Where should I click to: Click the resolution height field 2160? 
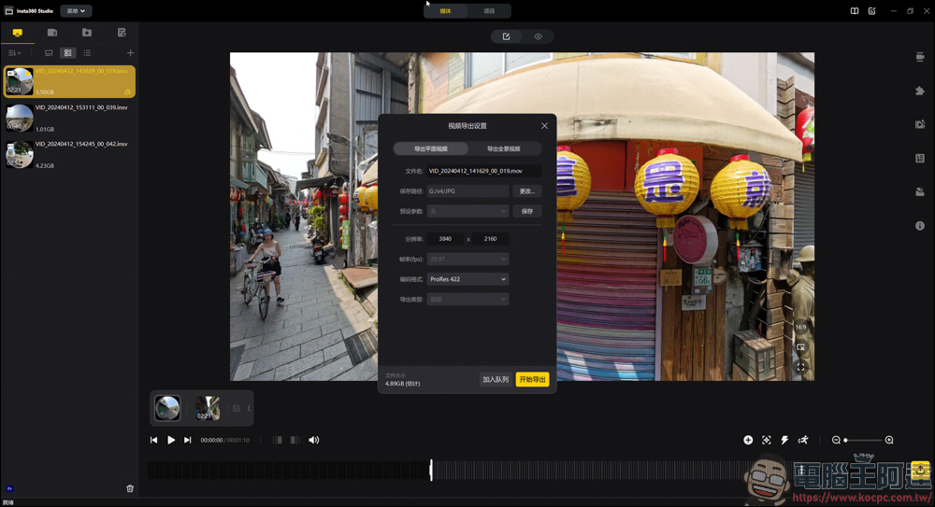(x=490, y=239)
